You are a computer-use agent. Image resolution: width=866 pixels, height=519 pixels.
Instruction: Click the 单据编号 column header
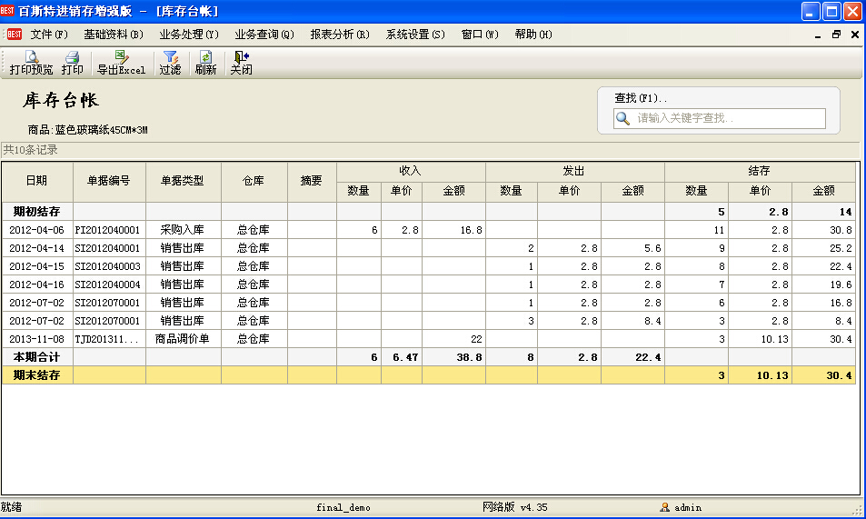pyautogui.click(x=109, y=181)
